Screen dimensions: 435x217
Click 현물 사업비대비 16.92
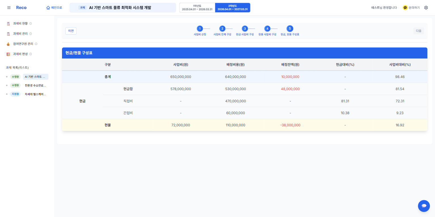(x=400, y=125)
